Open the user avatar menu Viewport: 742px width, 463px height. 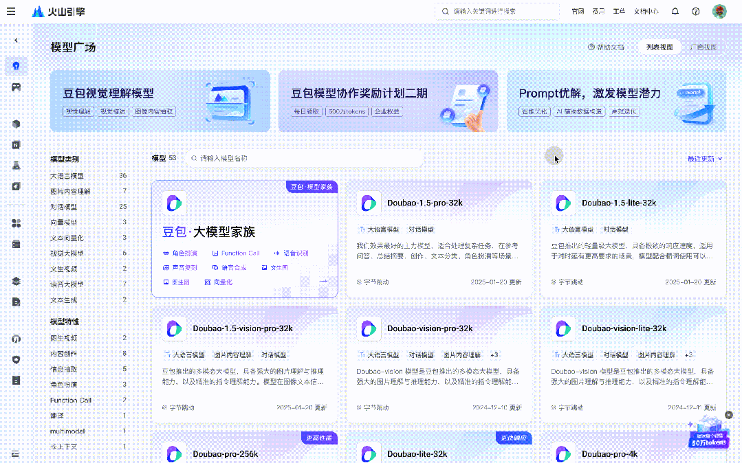(719, 12)
